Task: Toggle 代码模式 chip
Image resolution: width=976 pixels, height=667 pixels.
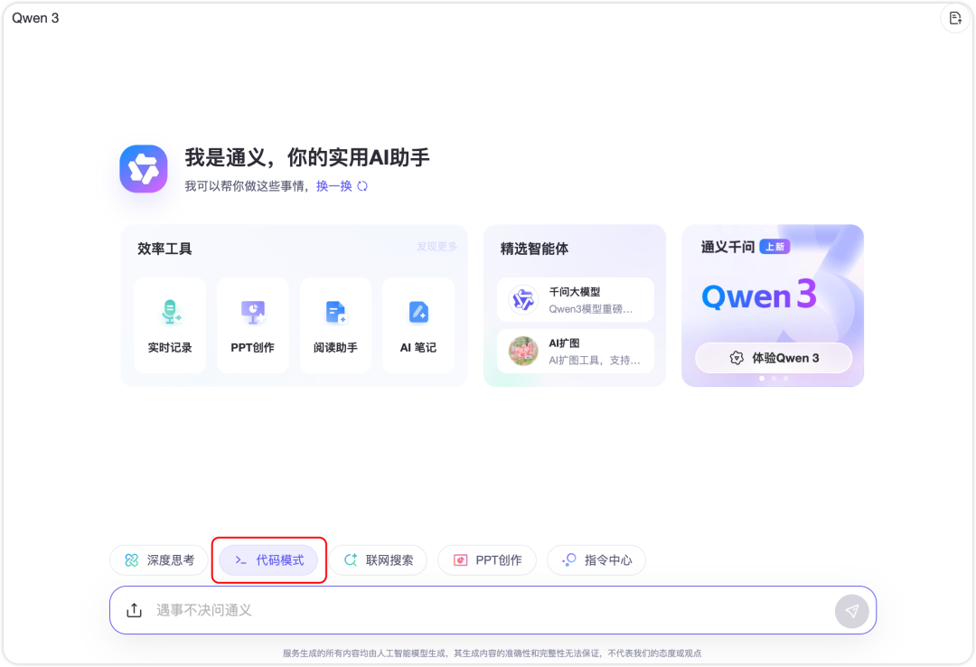Action: click(x=269, y=559)
